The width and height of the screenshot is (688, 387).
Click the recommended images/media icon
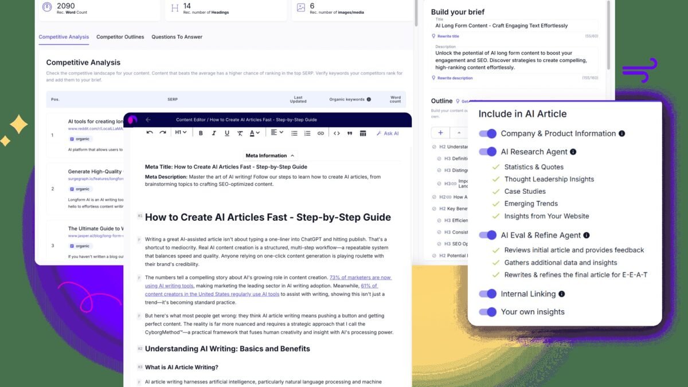tap(301, 8)
